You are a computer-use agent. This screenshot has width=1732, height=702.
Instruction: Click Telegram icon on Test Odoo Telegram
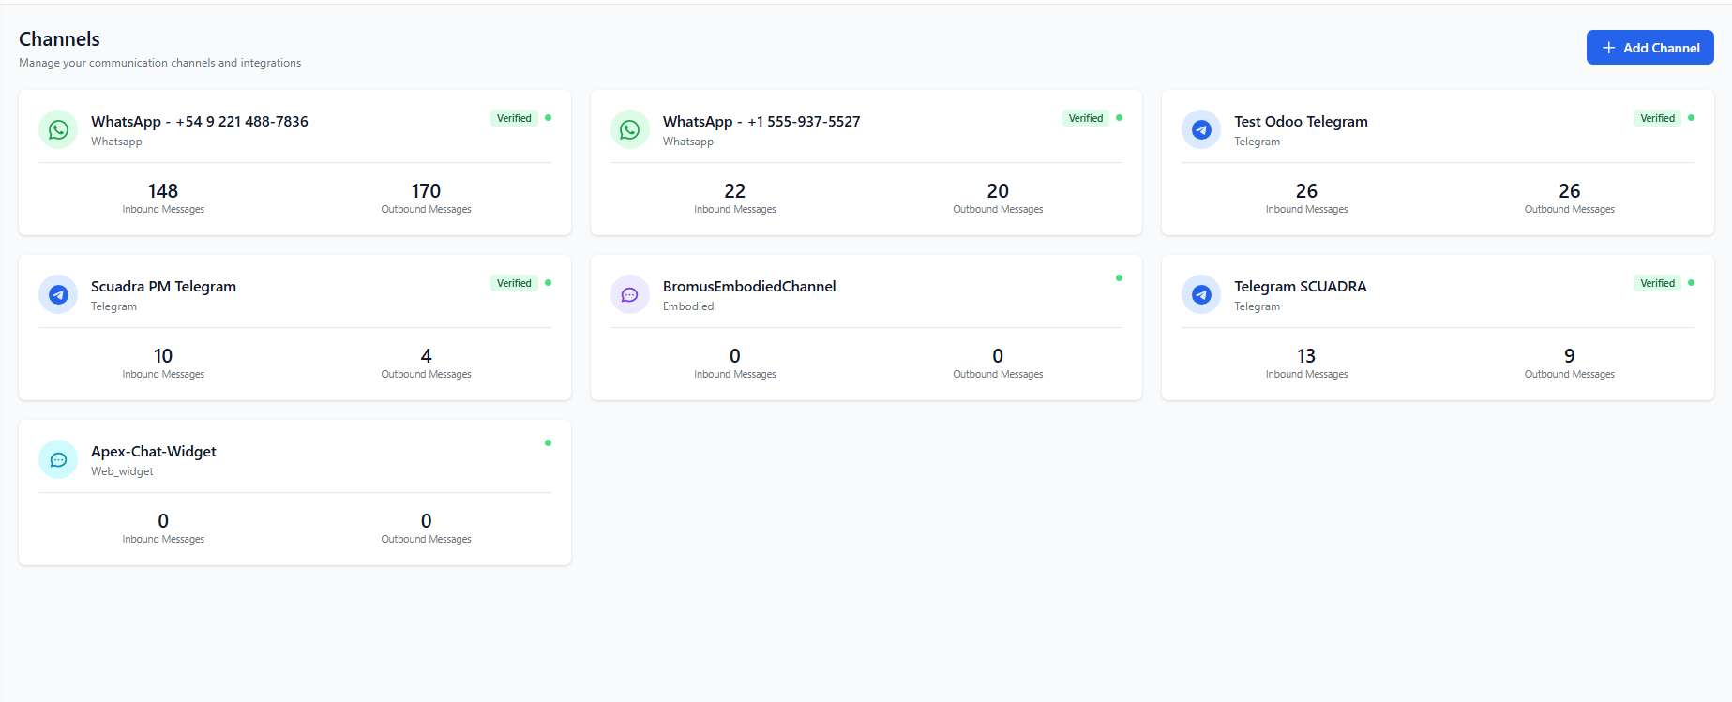click(x=1201, y=129)
